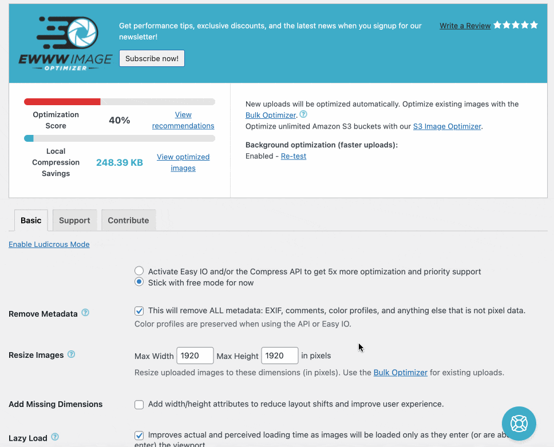Viewport: 554px width, 447px height.
Task: Click the Subscribe now! button
Action: click(x=152, y=58)
